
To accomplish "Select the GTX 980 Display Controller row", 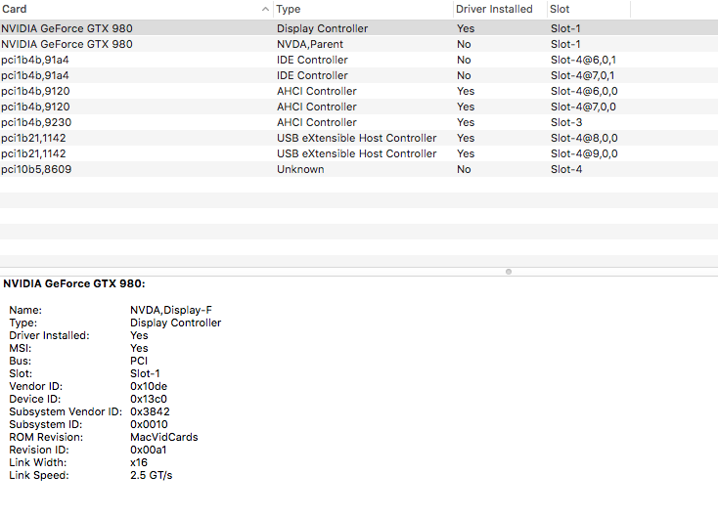I will 359,28.
